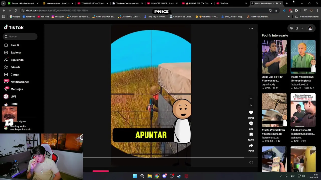Open the profile avatar in top pill
321x180 pixels.
(310, 28)
